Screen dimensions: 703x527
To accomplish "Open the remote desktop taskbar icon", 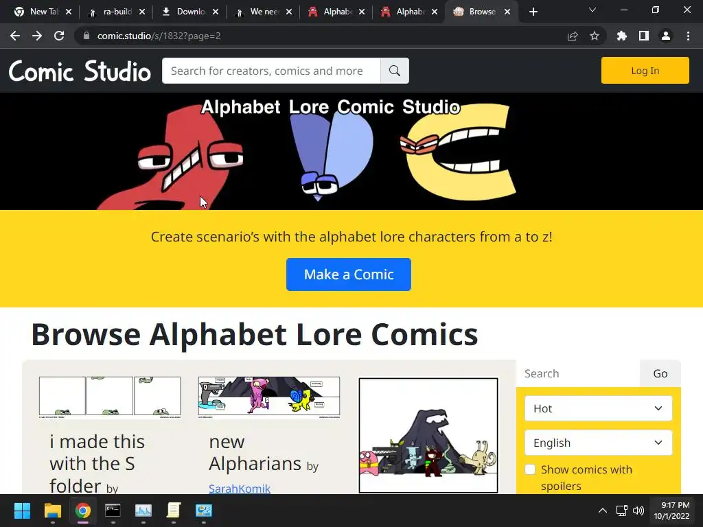I will click(203, 511).
